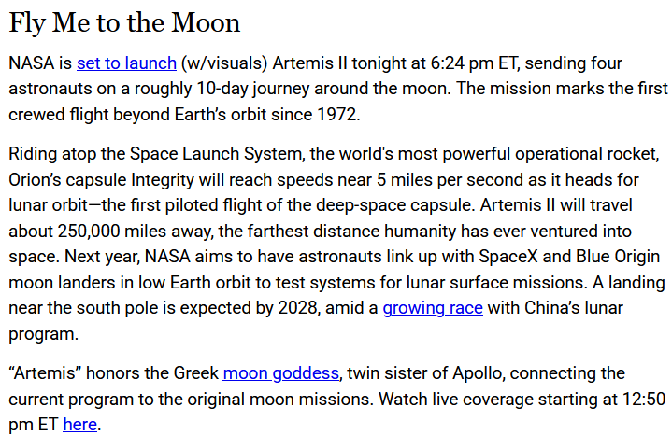This screenshot has width=672, height=435.
Task: Open the 'moon goddess' link
Action: pos(280,373)
